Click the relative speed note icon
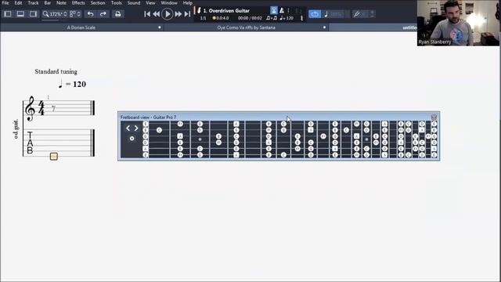This screenshot has height=282, width=501. click(326, 14)
